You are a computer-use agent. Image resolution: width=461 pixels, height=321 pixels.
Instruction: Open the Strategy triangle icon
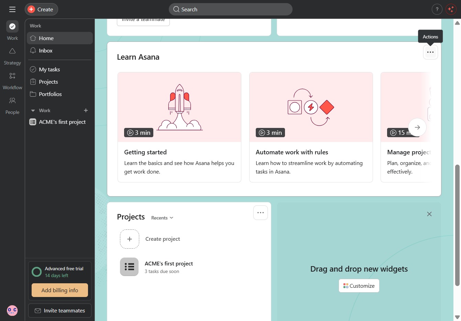(x=12, y=51)
